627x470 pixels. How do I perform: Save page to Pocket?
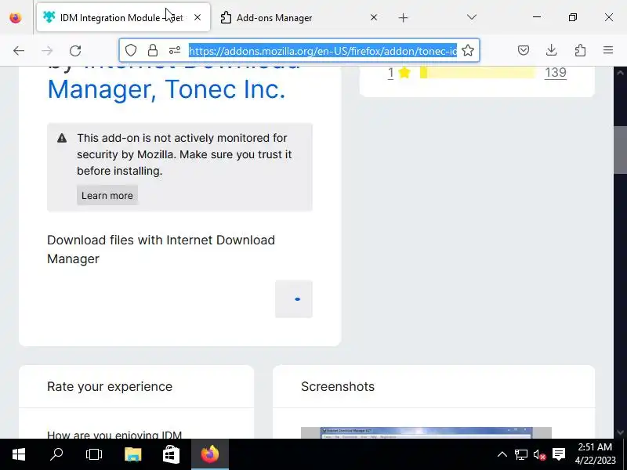point(524,50)
